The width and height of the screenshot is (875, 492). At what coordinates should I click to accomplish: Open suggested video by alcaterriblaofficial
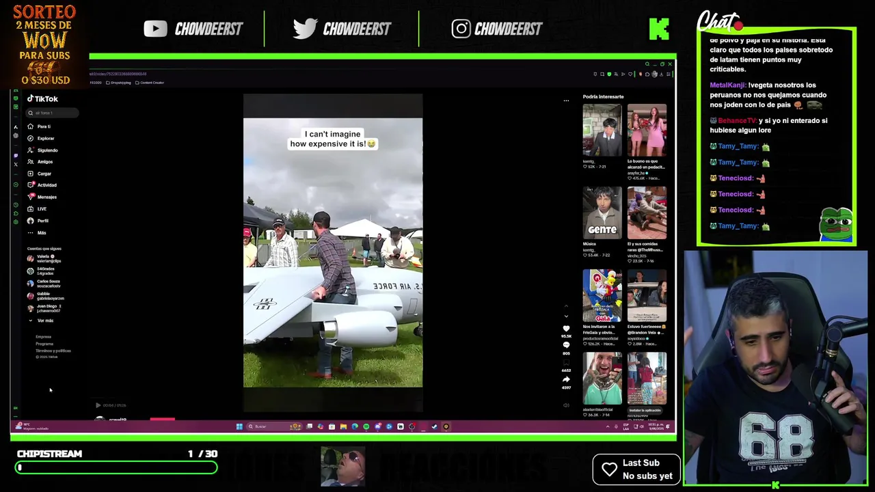pos(602,379)
